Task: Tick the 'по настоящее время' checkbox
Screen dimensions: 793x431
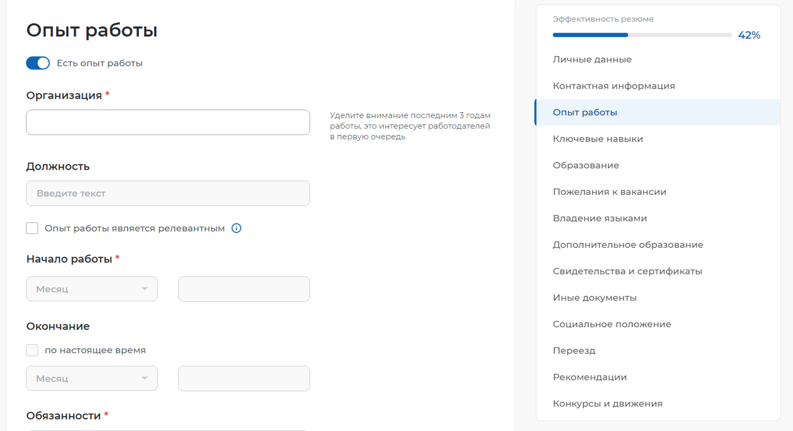Action: tap(32, 350)
